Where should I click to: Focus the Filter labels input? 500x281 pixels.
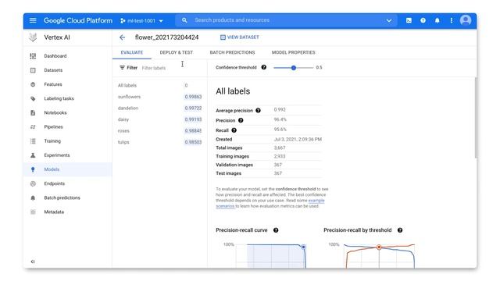pos(154,68)
